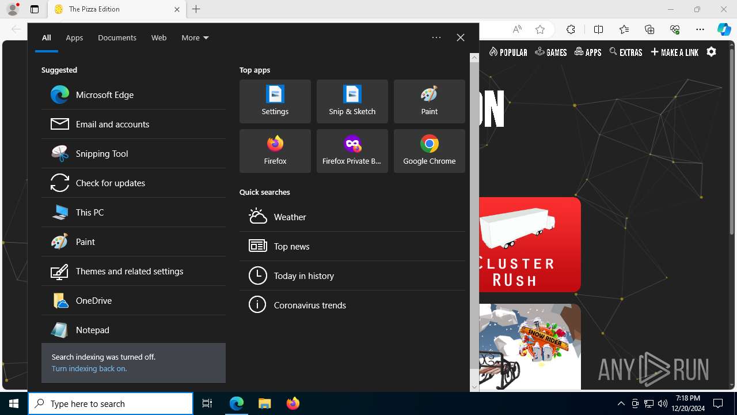Open search panel options ellipsis
This screenshot has width=737, height=415.
436,37
